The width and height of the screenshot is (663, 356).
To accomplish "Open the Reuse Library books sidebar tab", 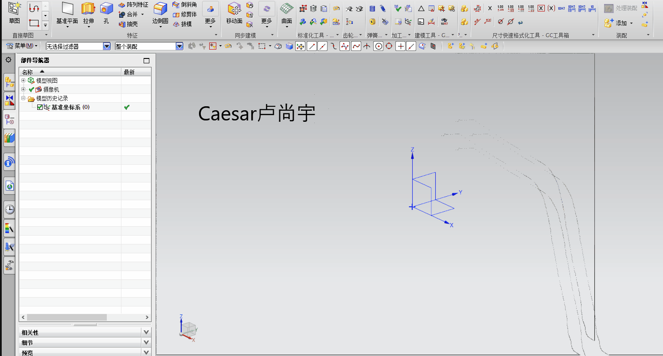I will click(x=9, y=138).
